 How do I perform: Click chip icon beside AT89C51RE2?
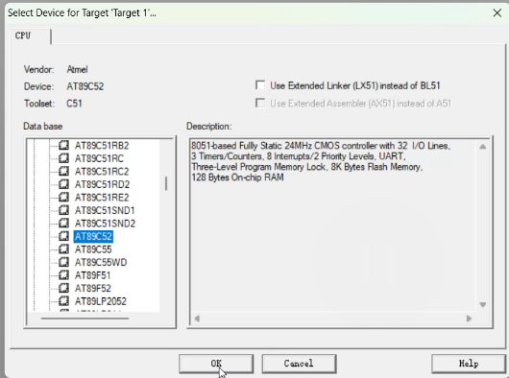pyautogui.click(x=63, y=197)
